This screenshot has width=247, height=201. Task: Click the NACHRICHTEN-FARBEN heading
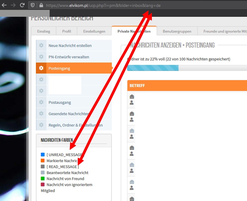click(57, 140)
